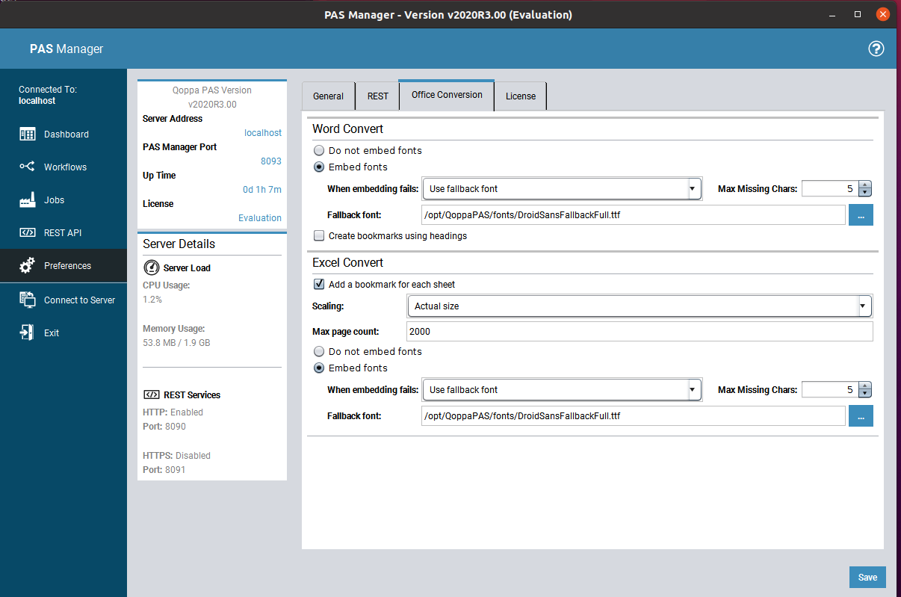Click the REST API code icon

coord(28,232)
